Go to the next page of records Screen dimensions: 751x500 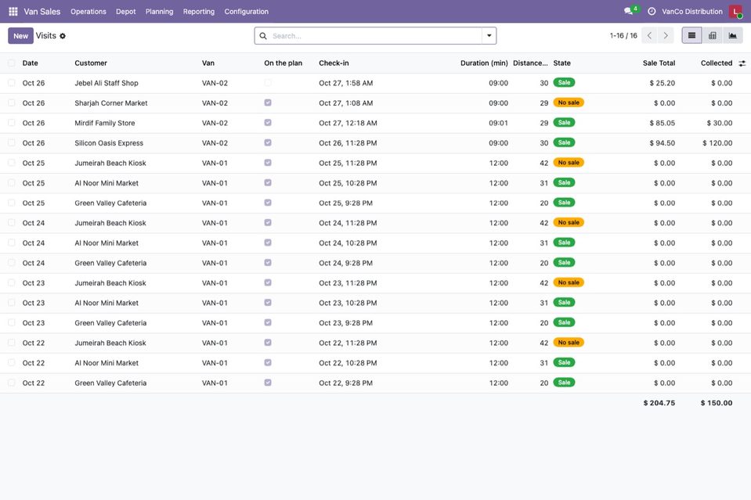coord(666,35)
